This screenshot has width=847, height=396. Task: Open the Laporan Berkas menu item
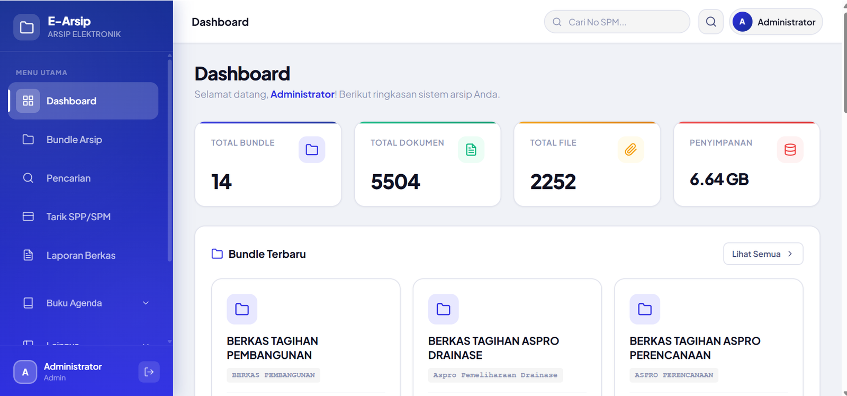83,255
